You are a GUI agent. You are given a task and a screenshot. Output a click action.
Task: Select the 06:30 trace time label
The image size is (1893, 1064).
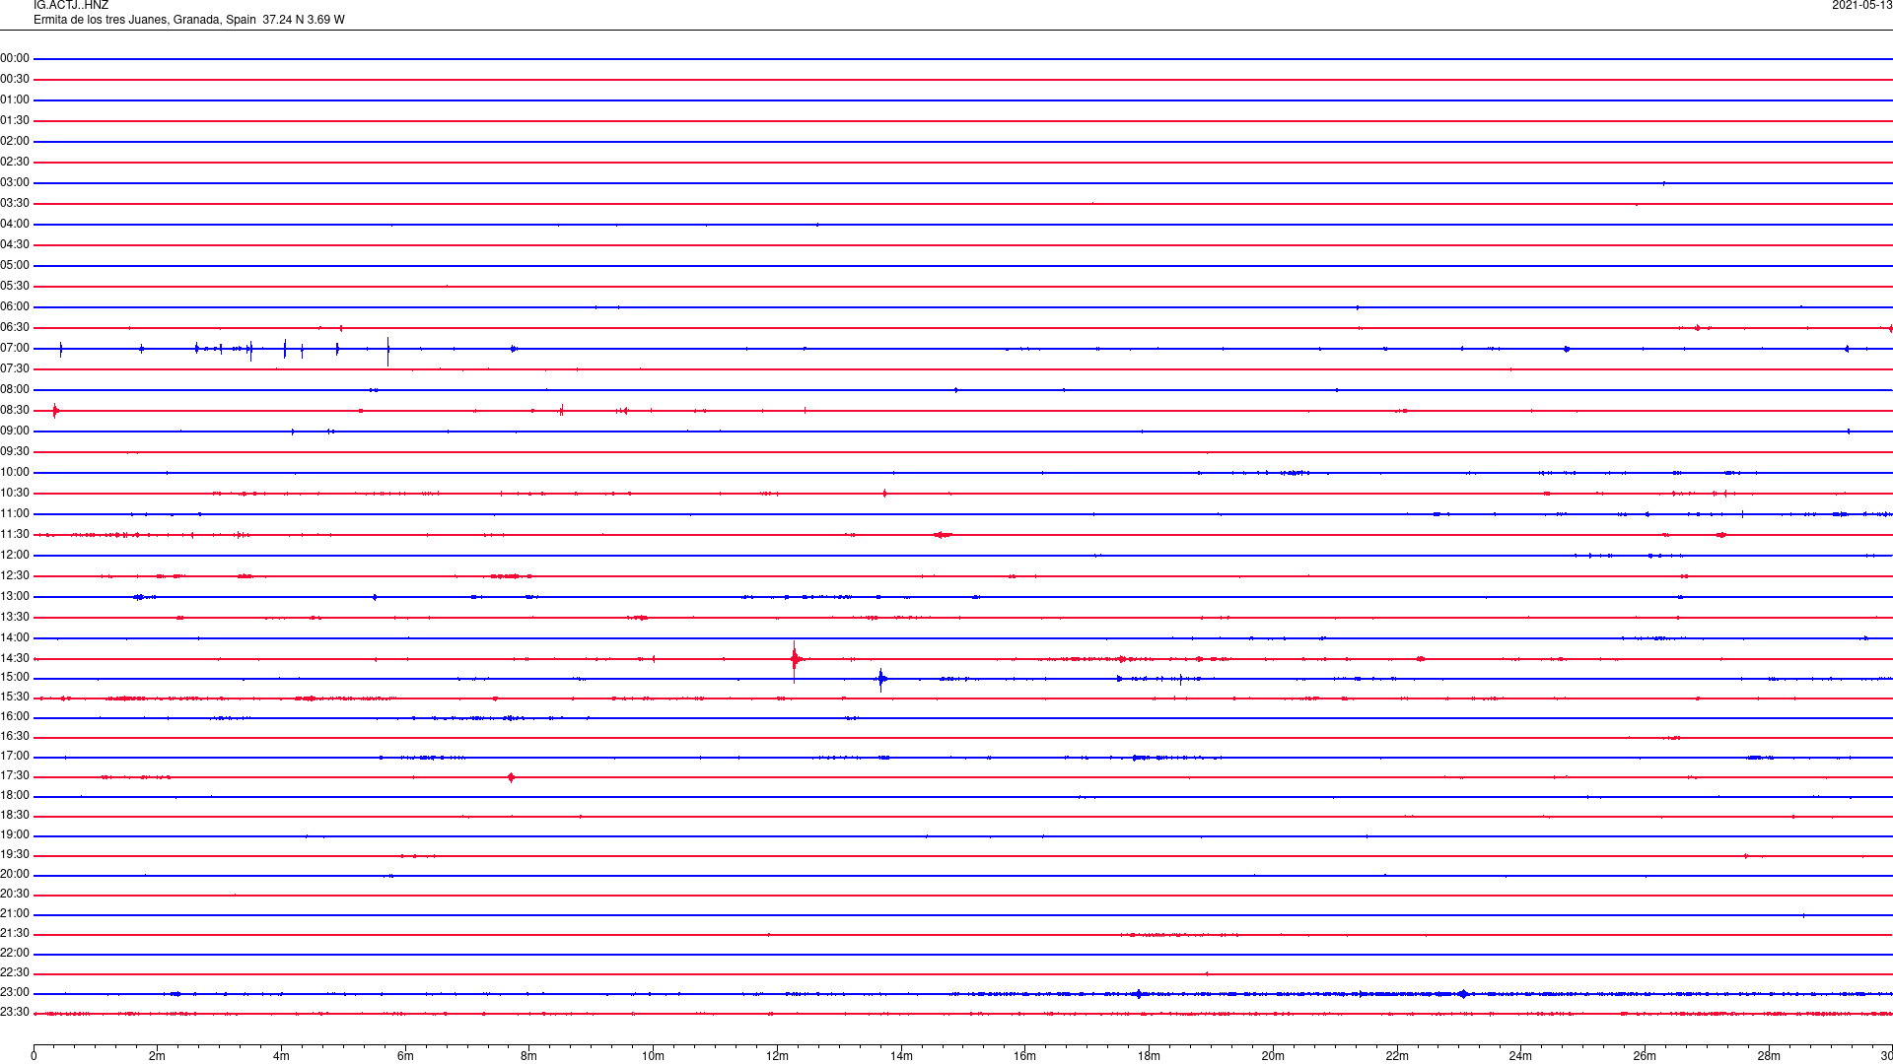pyautogui.click(x=15, y=328)
